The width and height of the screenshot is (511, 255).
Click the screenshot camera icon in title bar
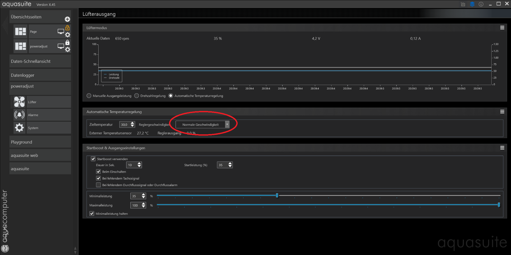click(x=463, y=4)
